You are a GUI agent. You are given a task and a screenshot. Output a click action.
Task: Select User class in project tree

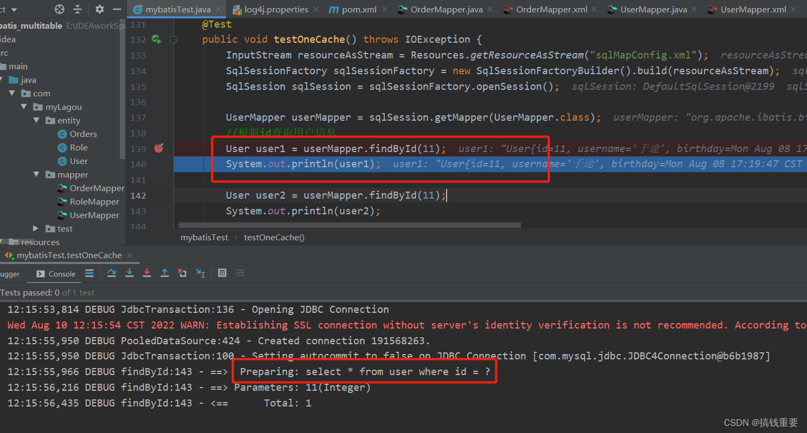(73, 161)
